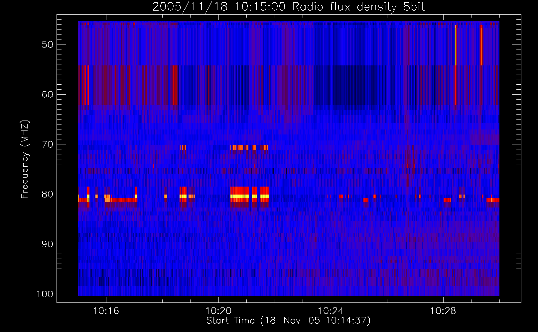Screen dimensions: 538x332
Task: Click the "90" frequency tick label
Action: [x=48, y=244]
